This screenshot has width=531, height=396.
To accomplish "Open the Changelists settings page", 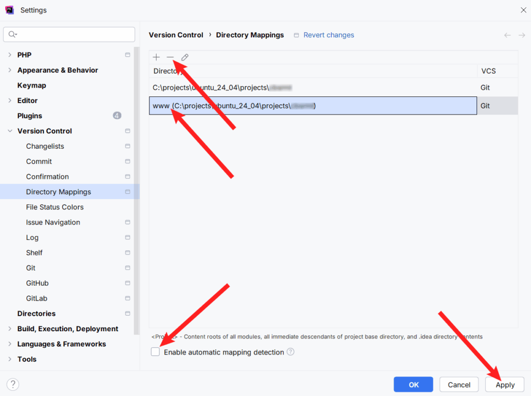I will pos(45,146).
